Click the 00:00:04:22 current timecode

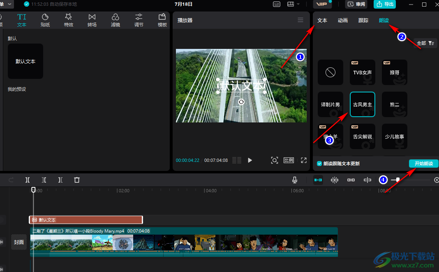187,160
